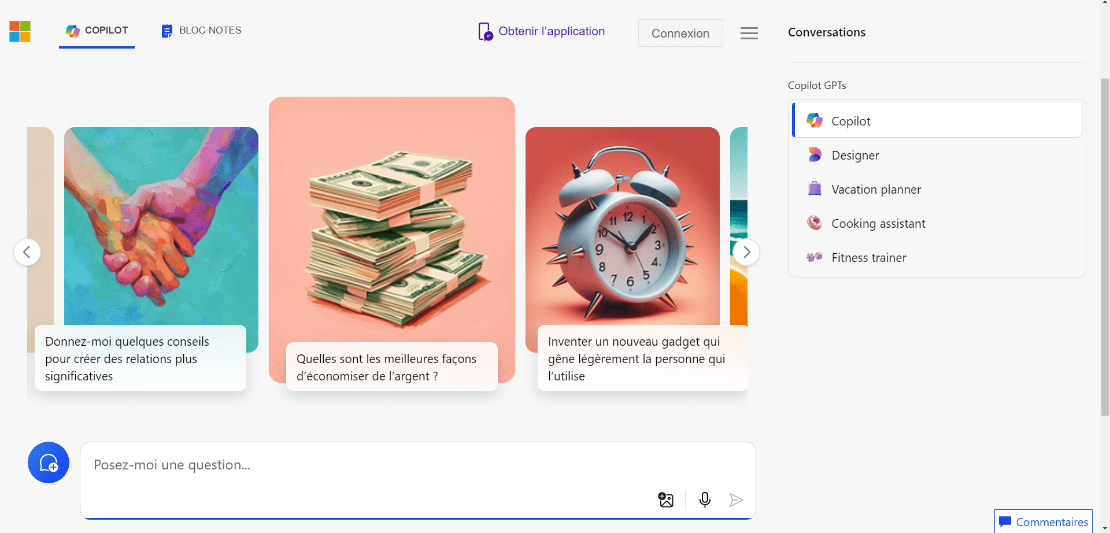The image size is (1110, 533).
Task: Select the Designer GPT
Action: [x=854, y=156]
